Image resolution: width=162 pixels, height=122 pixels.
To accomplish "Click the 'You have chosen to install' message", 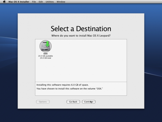I will [x=70, y=89].
